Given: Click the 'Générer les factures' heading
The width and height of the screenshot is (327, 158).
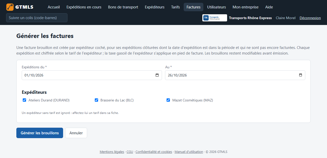Looking at the screenshot, I should (45, 36).
